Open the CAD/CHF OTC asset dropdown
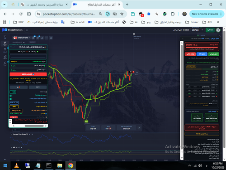The image size is (226, 170). point(22,38)
